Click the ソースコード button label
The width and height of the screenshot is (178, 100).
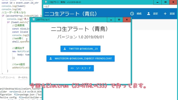coord(83,68)
